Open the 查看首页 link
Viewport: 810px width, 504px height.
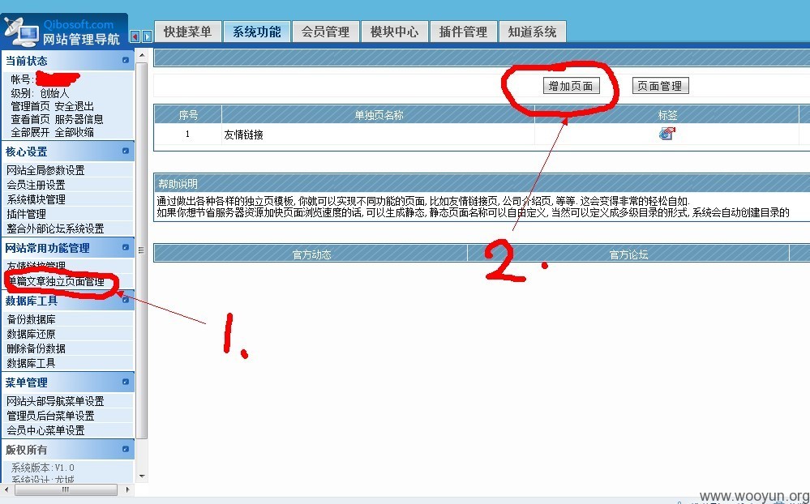[x=30, y=119]
